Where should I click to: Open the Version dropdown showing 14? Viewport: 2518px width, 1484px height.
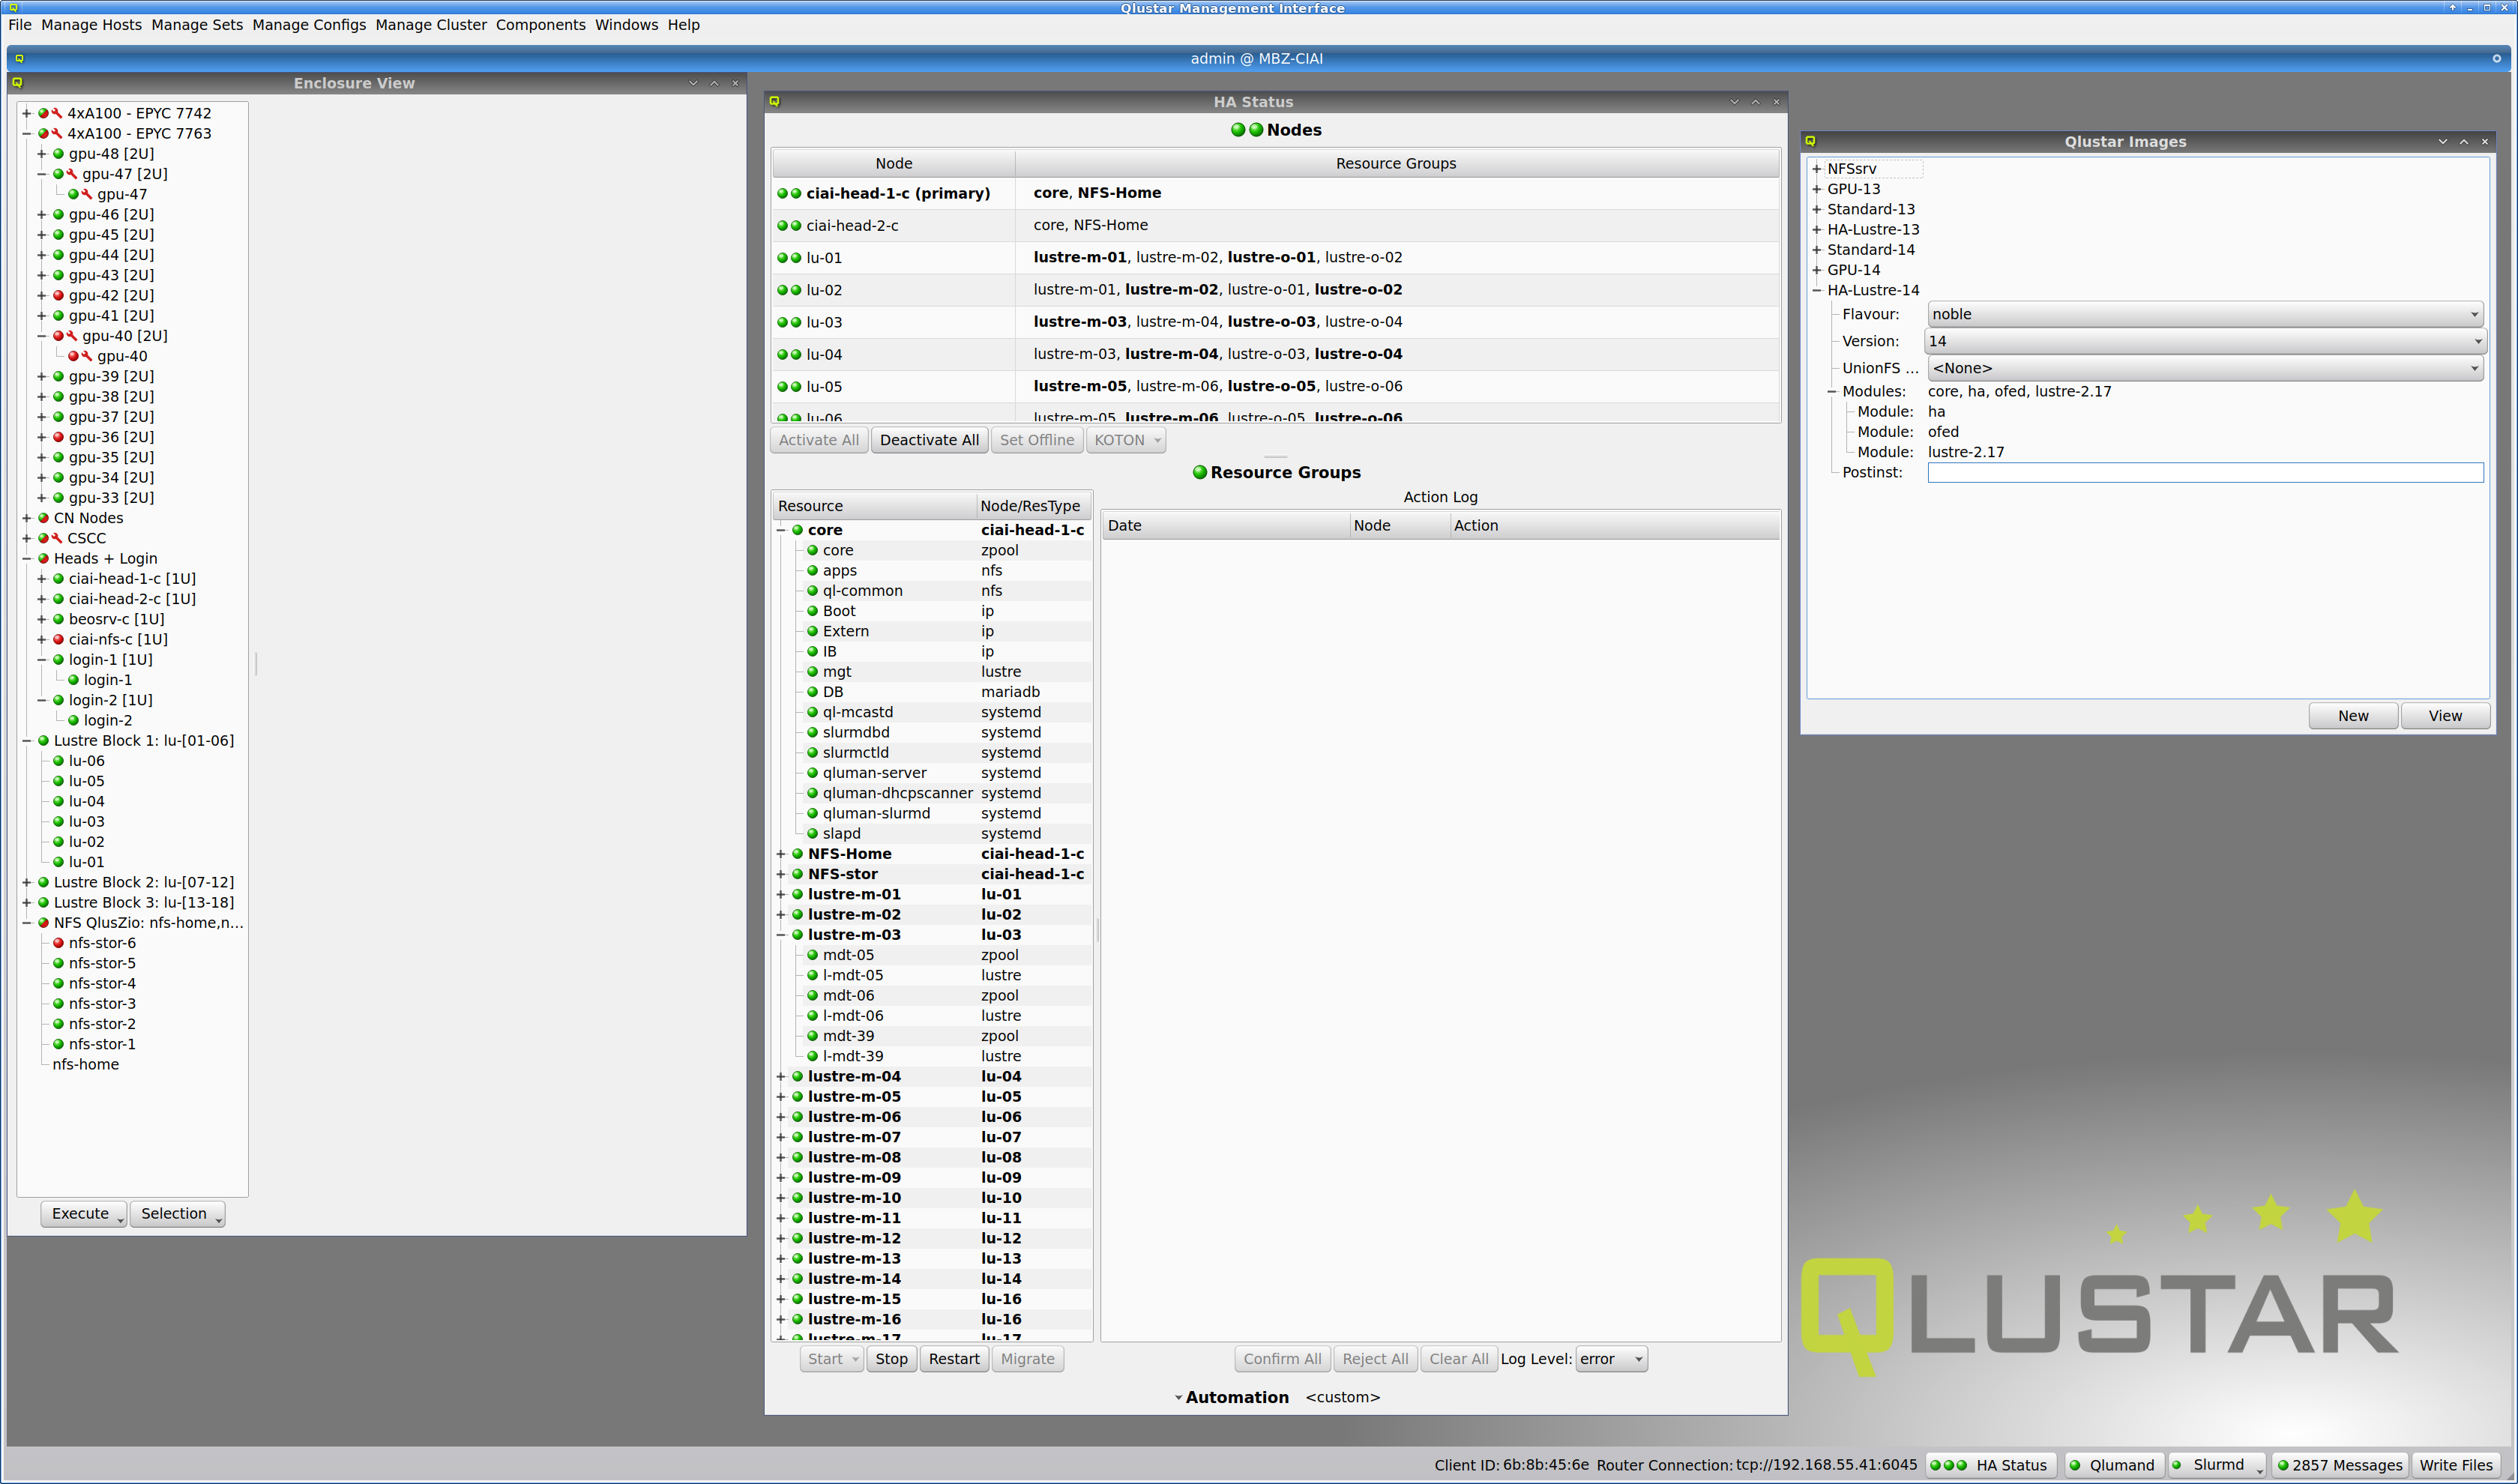pyautogui.click(x=2204, y=341)
